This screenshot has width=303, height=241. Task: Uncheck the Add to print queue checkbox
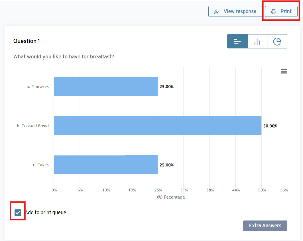18,213
